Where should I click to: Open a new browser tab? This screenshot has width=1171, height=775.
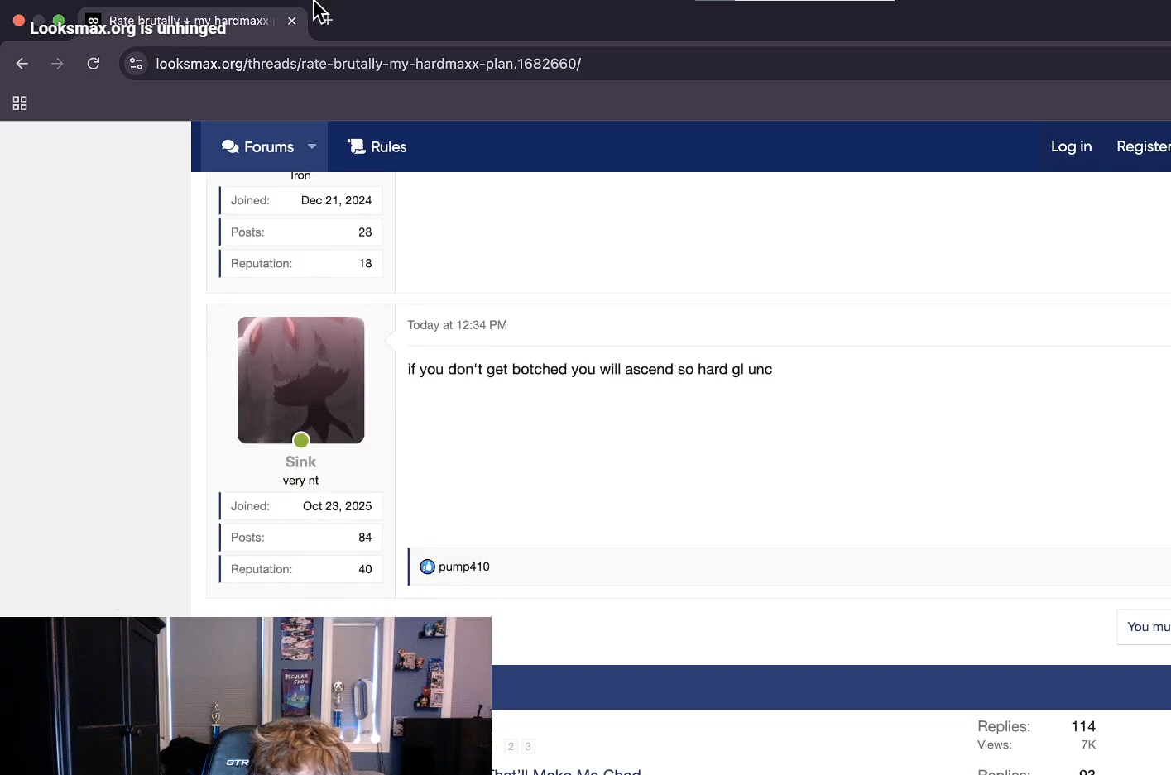324,20
